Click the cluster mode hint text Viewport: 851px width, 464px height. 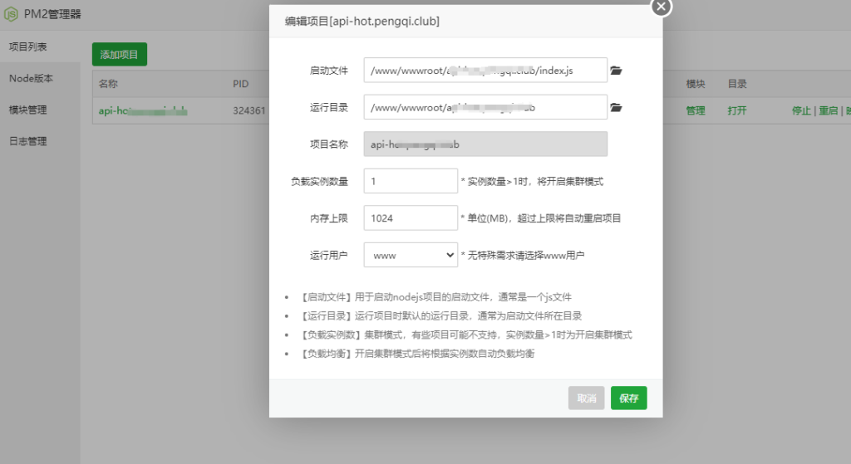[532, 181]
